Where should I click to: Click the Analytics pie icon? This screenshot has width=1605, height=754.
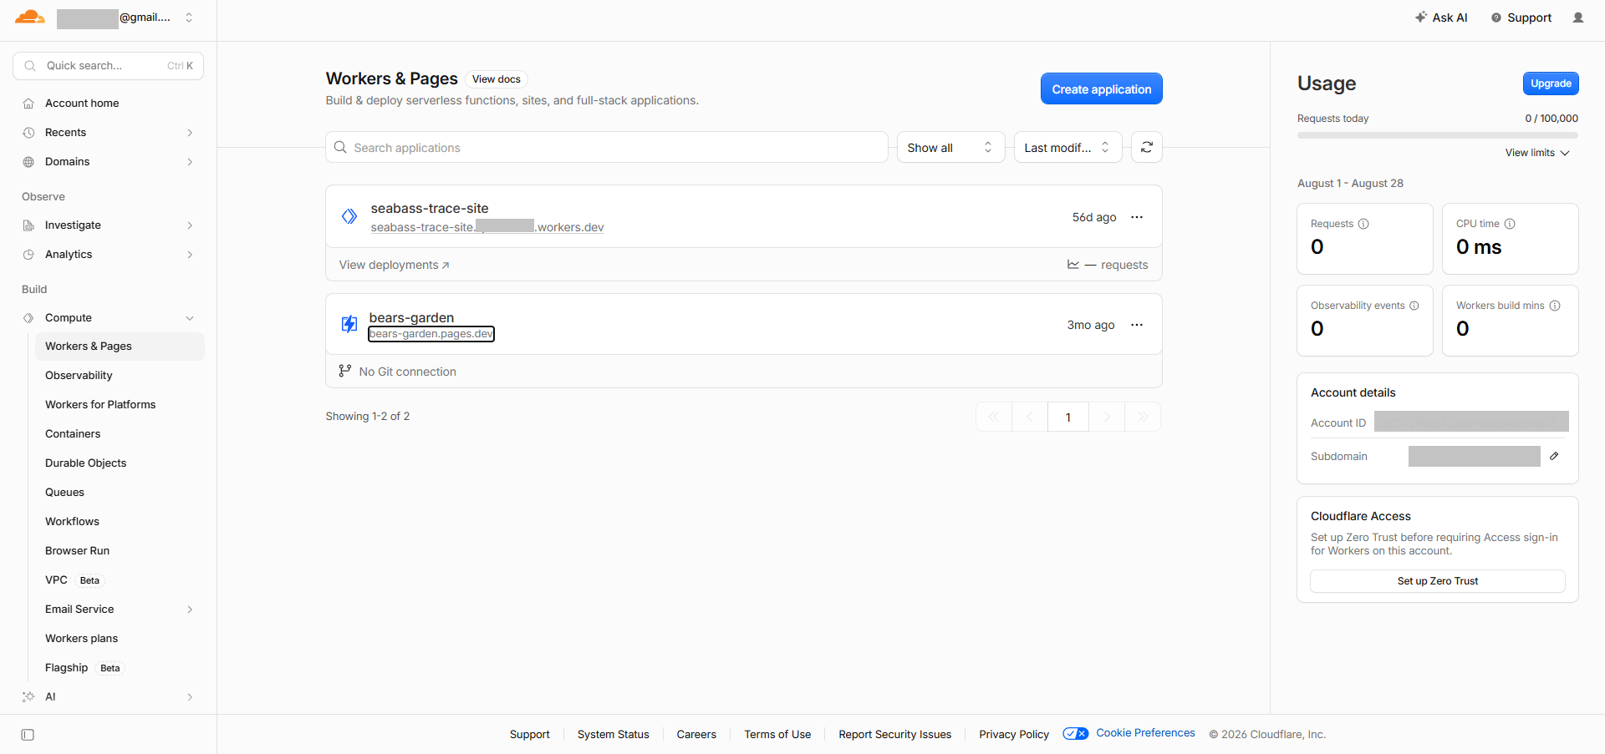point(28,255)
